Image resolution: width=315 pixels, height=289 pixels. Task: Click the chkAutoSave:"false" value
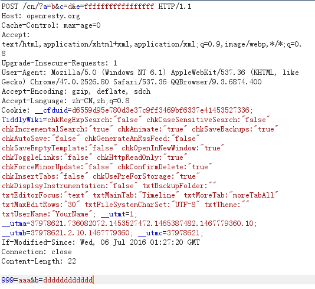pos(41,139)
